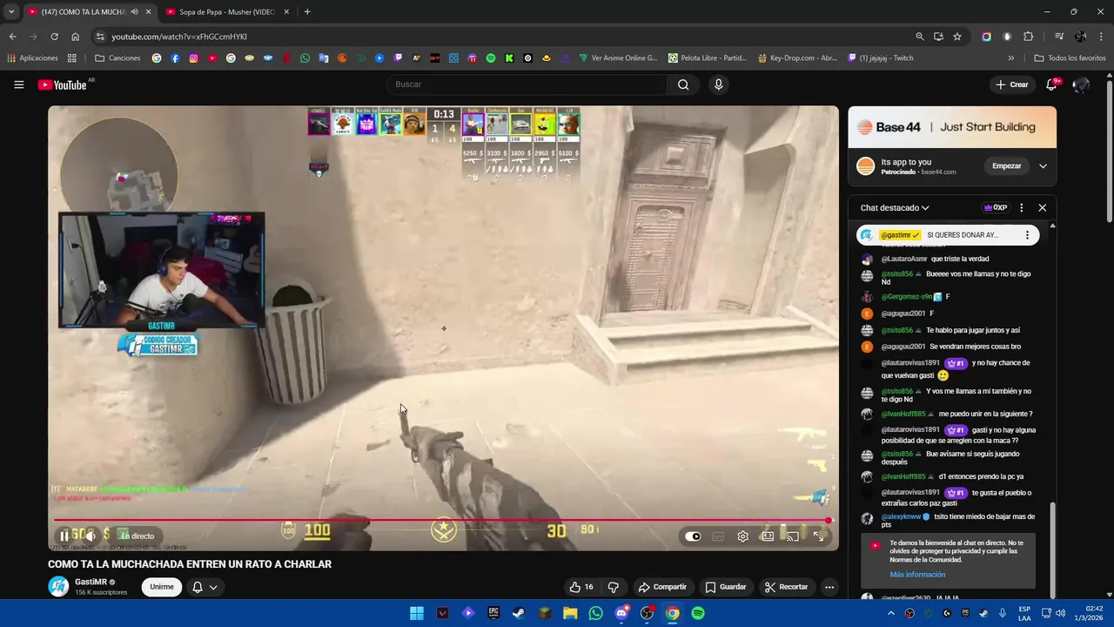Open WhatsApp from the taskbar
1114x627 pixels.
[595, 613]
